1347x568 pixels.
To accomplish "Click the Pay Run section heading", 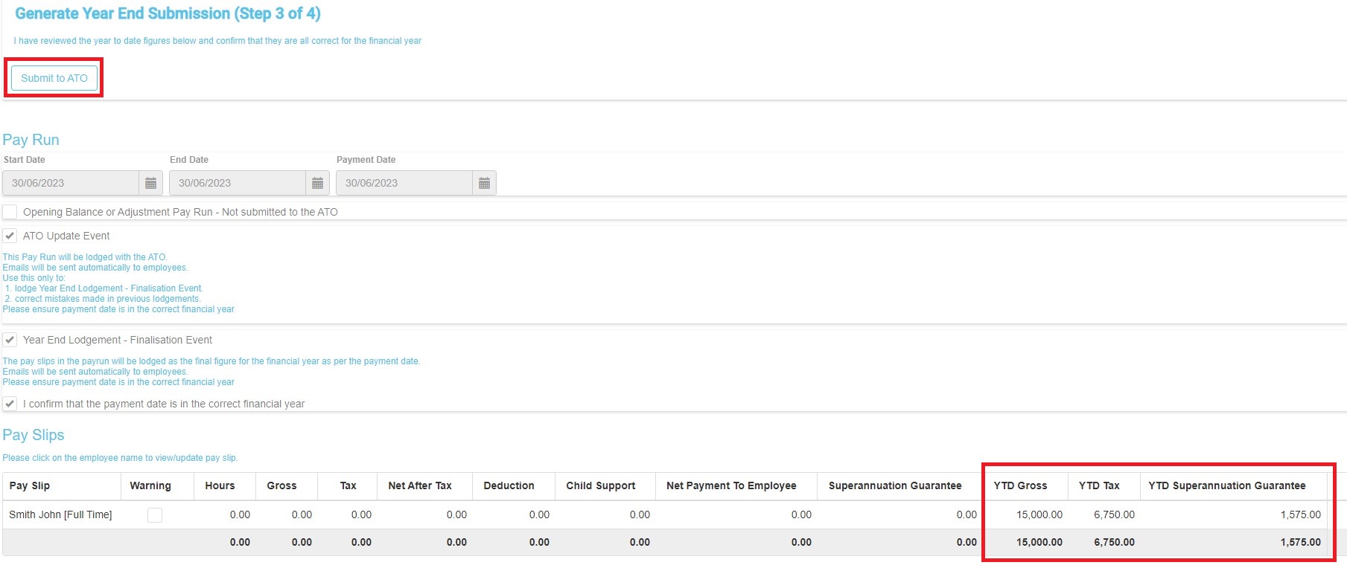I will pyautogui.click(x=31, y=140).
